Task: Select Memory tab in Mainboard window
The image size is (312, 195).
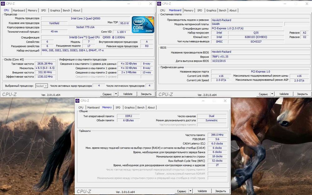Action: click(189, 10)
